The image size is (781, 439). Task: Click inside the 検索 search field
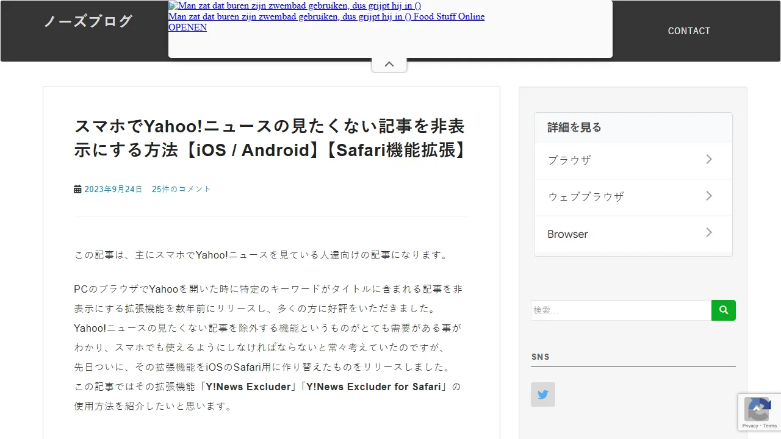621,310
